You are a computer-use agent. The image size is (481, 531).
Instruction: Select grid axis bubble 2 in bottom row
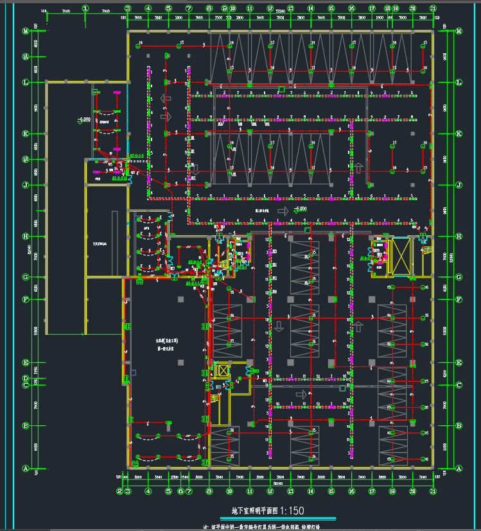[x=119, y=491]
